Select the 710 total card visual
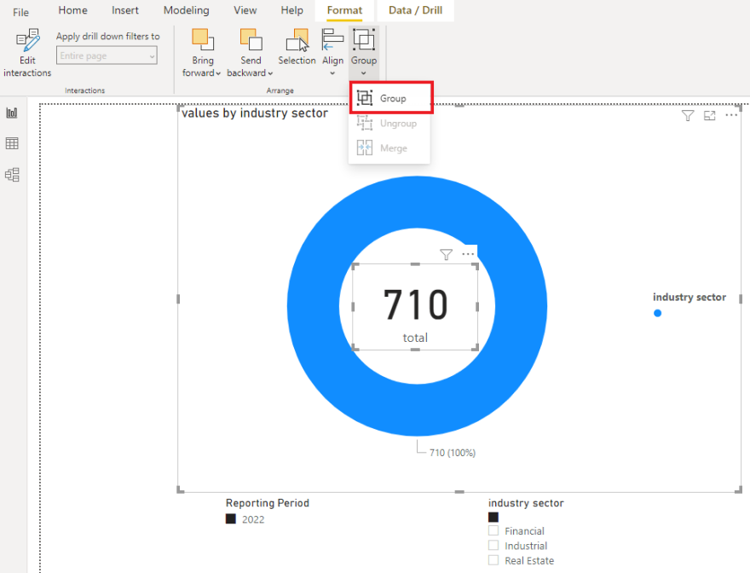This screenshot has height=573, width=750. point(415,307)
